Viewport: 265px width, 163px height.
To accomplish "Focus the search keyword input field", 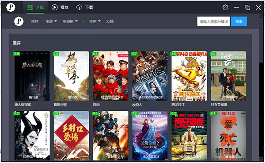I will click(x=213, y=22).
